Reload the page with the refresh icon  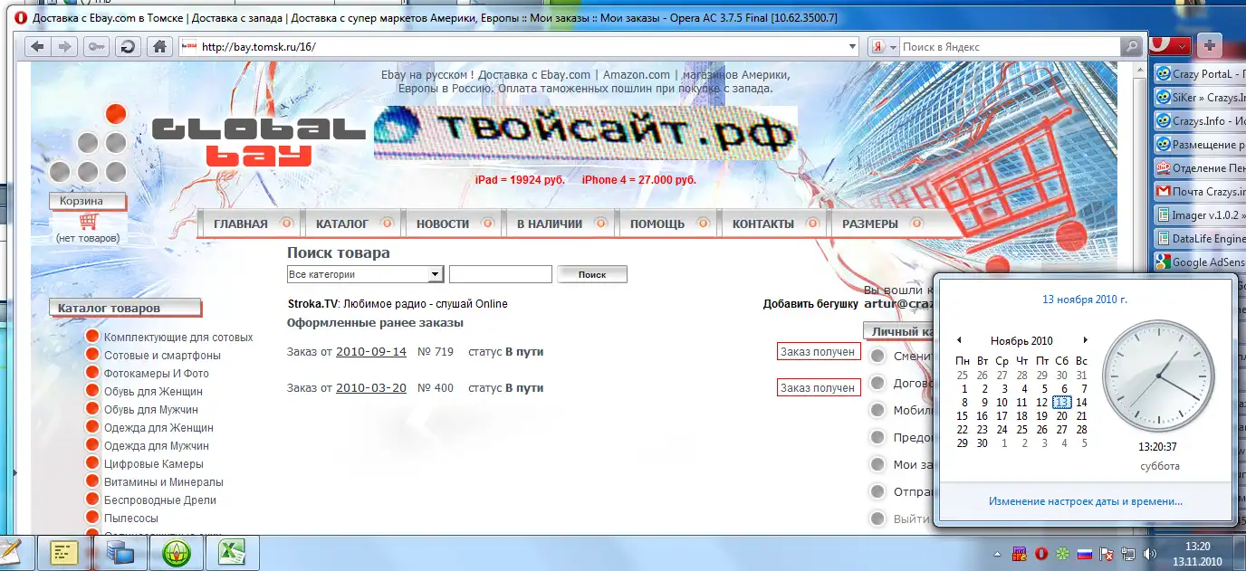[128, 47]
